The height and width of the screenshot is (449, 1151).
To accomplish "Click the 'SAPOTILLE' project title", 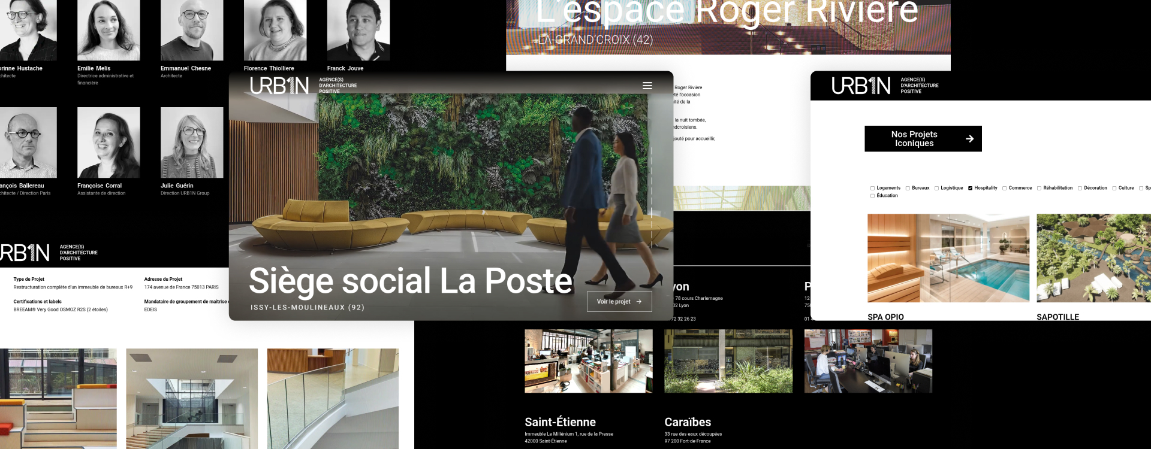I will 1057,317.
